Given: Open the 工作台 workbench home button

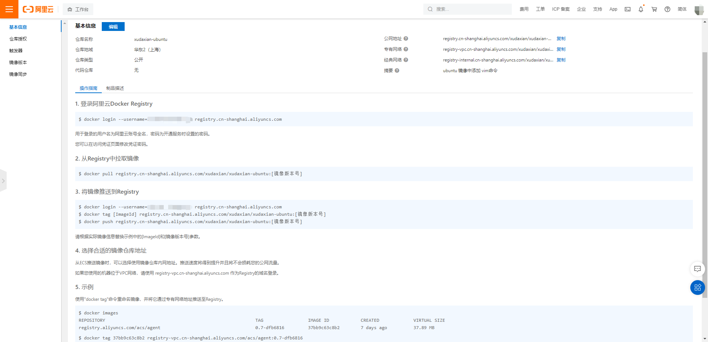Looking at the screenshot, I should [x=78, y=9].
